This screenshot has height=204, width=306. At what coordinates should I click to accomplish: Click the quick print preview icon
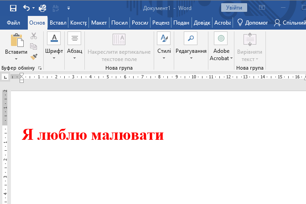[x=42, y=8]
